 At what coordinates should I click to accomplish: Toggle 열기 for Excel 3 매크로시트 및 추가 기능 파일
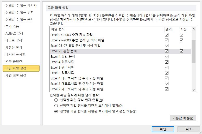(167, 84)
